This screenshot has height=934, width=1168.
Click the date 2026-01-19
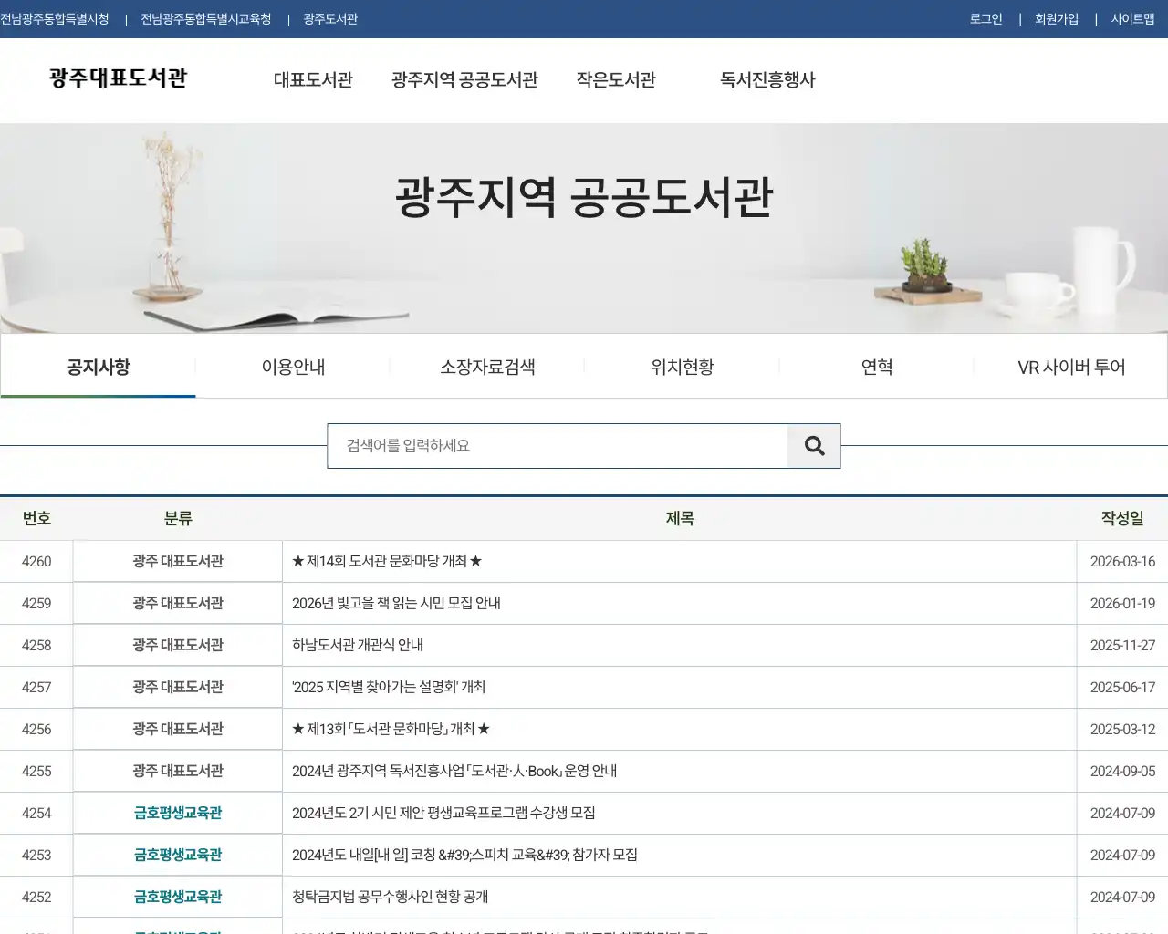click(x=1122, y=603)
